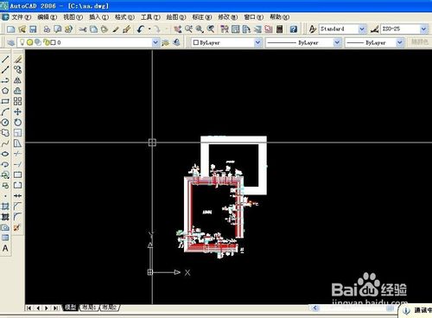Toggle layer 0 on/off lightbulb
Screen dimensions: 432x318
click(x=22, y=42)
